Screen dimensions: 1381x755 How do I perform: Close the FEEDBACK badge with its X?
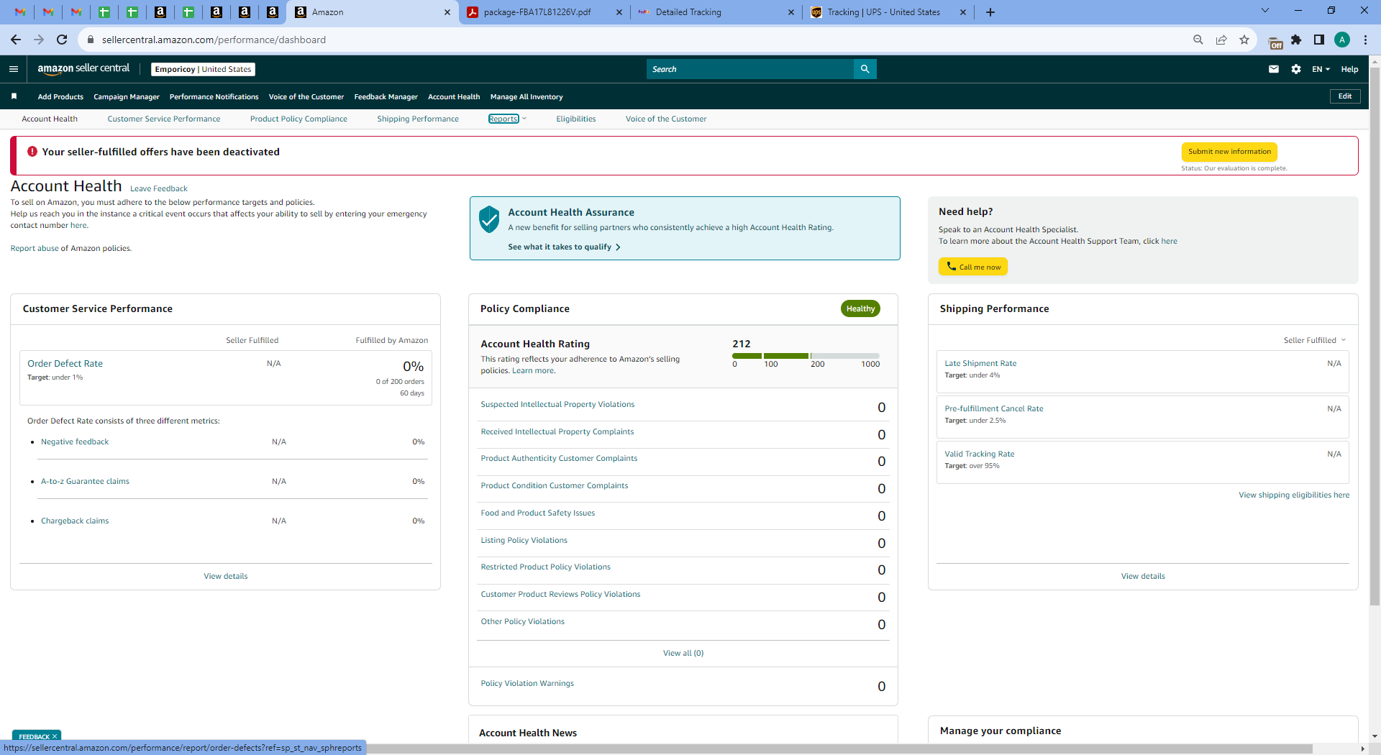pyautogui.click(x=55, y=736)
